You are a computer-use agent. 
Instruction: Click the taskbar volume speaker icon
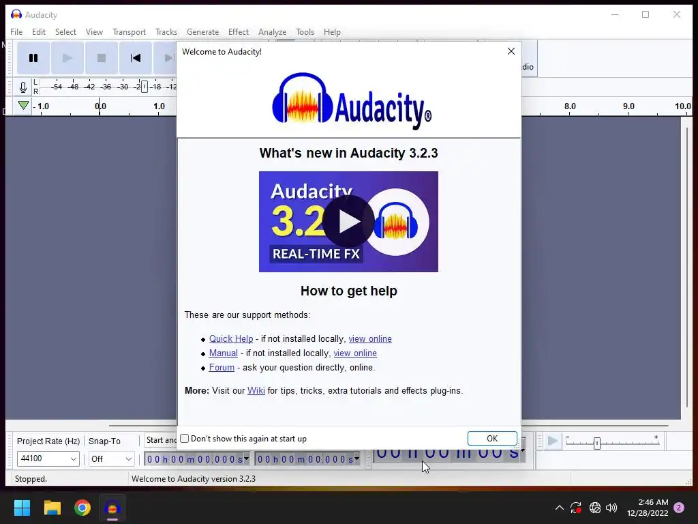[x=611, y=508]
